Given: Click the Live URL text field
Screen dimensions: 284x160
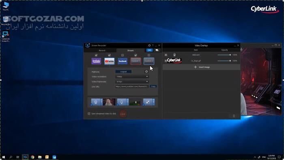Looking at the screenshot, I should (132, 86).
